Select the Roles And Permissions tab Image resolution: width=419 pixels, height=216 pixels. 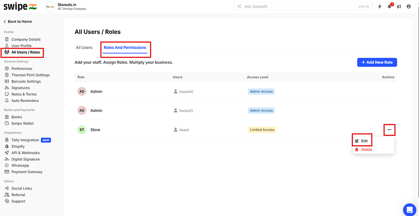[125, 48]
